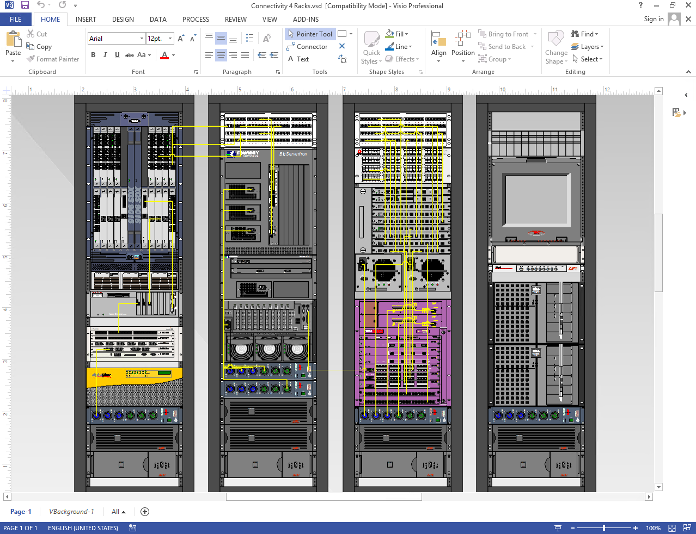Click the Sign in link
This screenshot has height=534, width=696.
[x=654, y=19]
